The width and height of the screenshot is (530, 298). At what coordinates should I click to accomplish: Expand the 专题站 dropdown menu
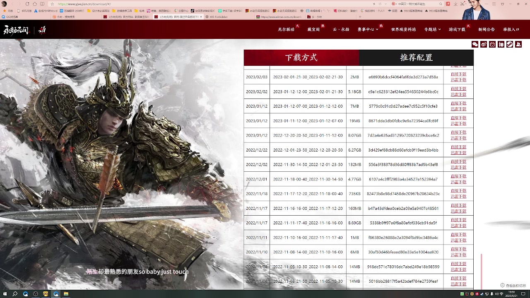pyautogui.click(x=432, y=29)
